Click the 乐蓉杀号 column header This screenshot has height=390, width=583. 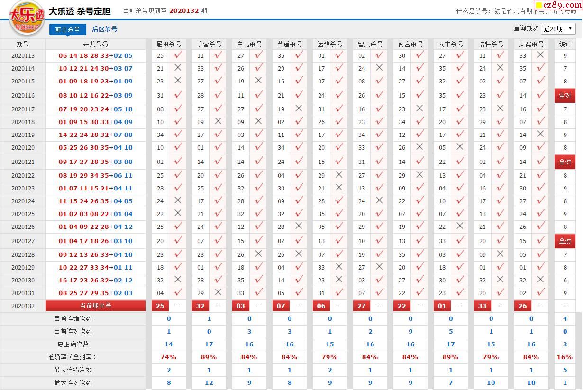(x=209, y=44)
